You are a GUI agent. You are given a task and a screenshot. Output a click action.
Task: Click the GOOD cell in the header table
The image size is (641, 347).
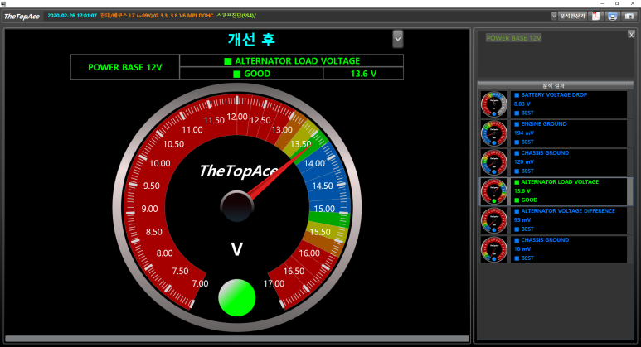tap(251, 74)
